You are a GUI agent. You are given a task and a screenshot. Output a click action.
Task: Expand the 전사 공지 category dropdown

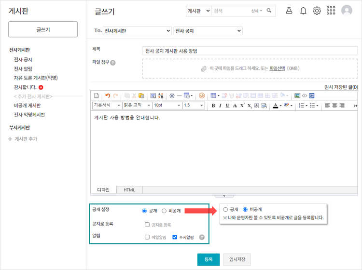click(x=208, y=31)
